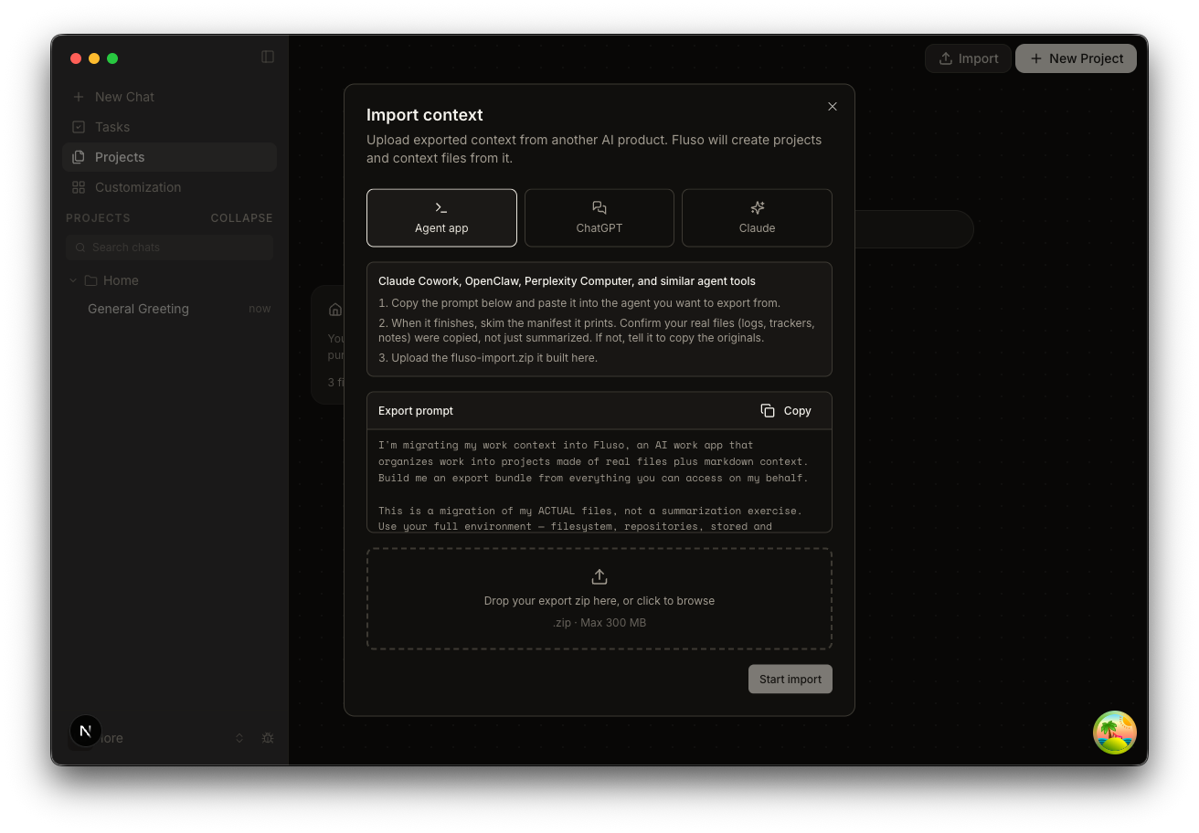
Task: Click the Start import button
Action: click(790, 680)
